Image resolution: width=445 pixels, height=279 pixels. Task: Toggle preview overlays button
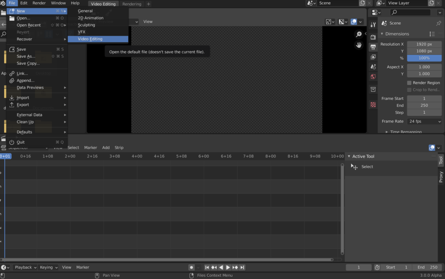click(x=354, y=22)
